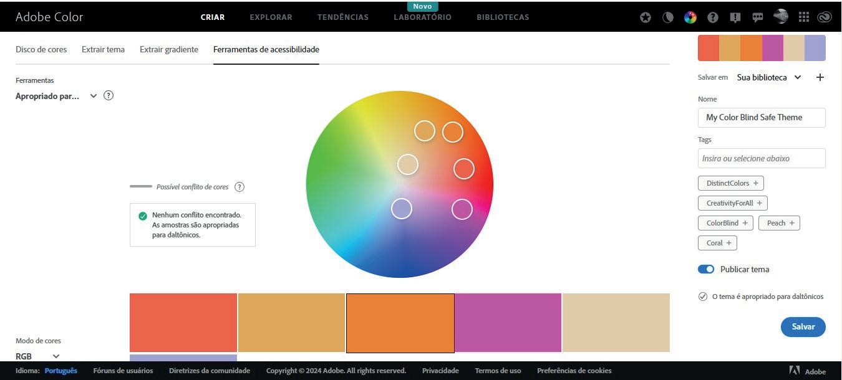Open the RGB color mode dropdown

click(x=37, y=356)
